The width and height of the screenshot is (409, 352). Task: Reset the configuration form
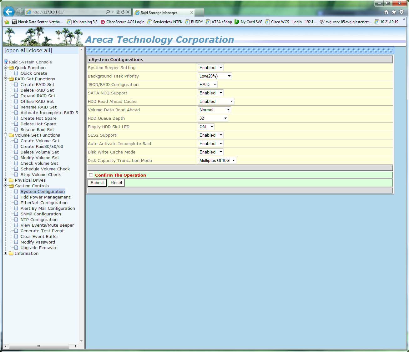tap(116, 183)
